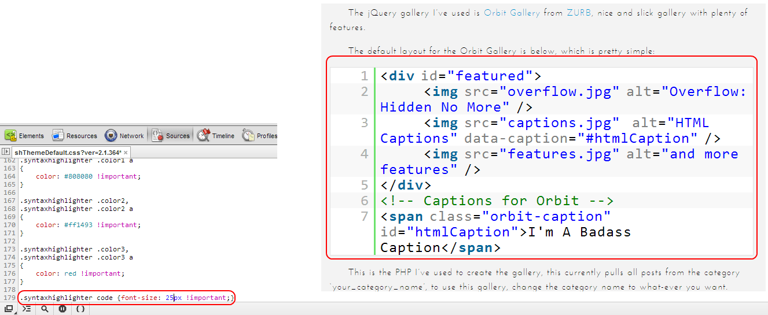Switch to the Network panel
768x315 pixels.
click(124, 136)
